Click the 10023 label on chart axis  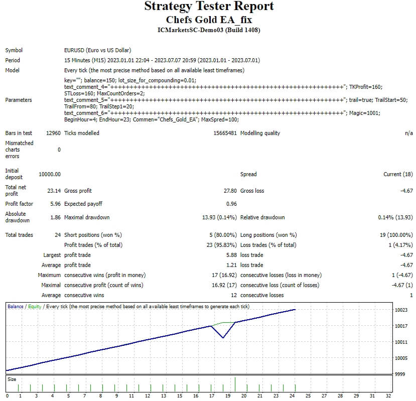pyautogui.click(x=402, y=310)
